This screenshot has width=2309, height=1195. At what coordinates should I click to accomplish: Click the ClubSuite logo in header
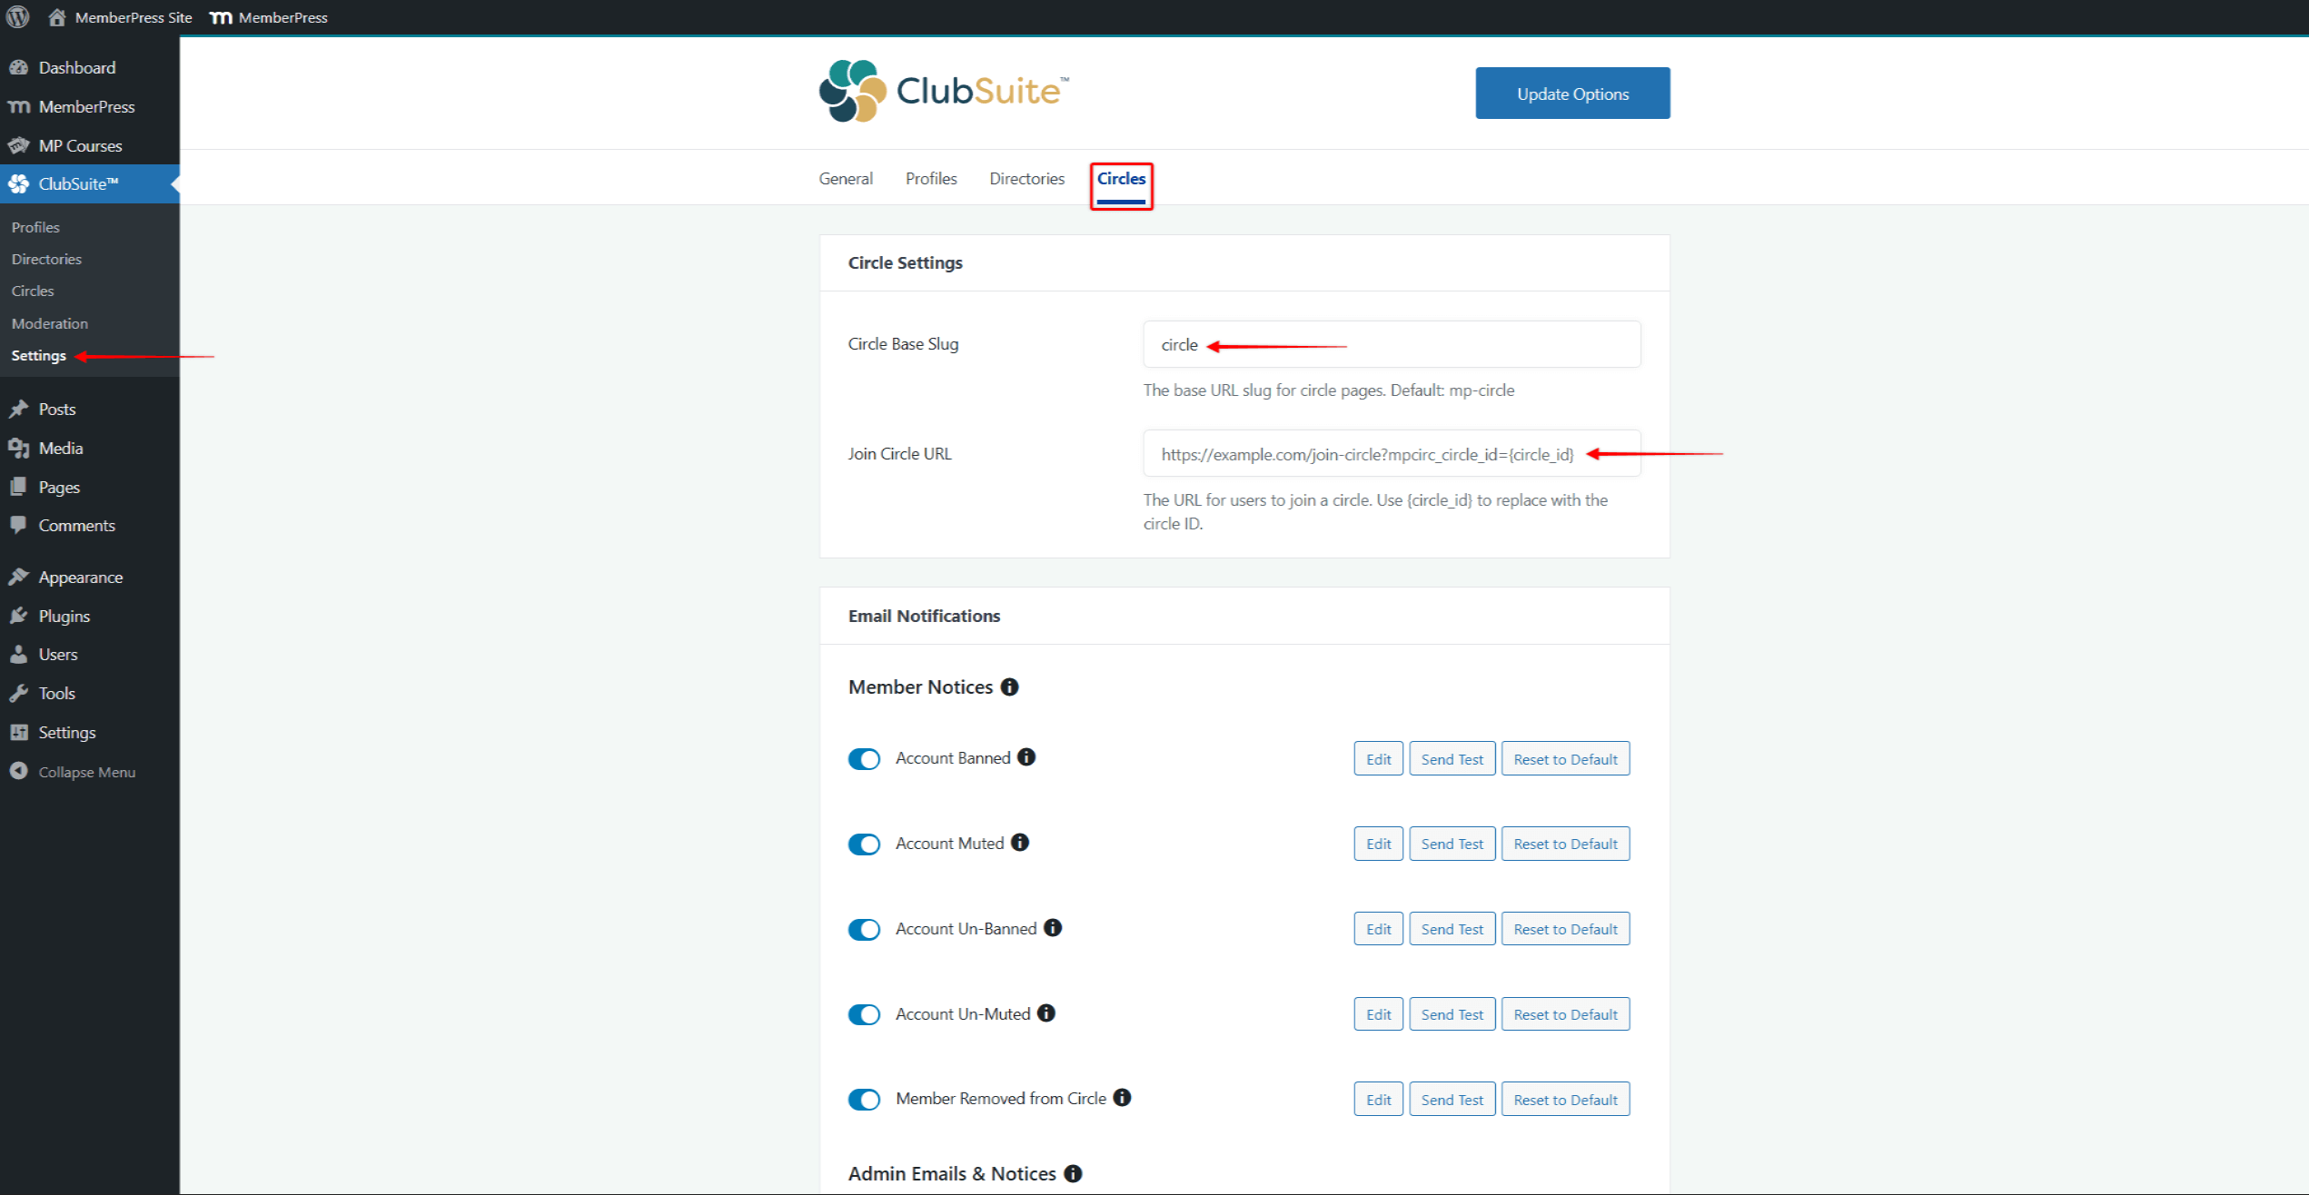944,91
